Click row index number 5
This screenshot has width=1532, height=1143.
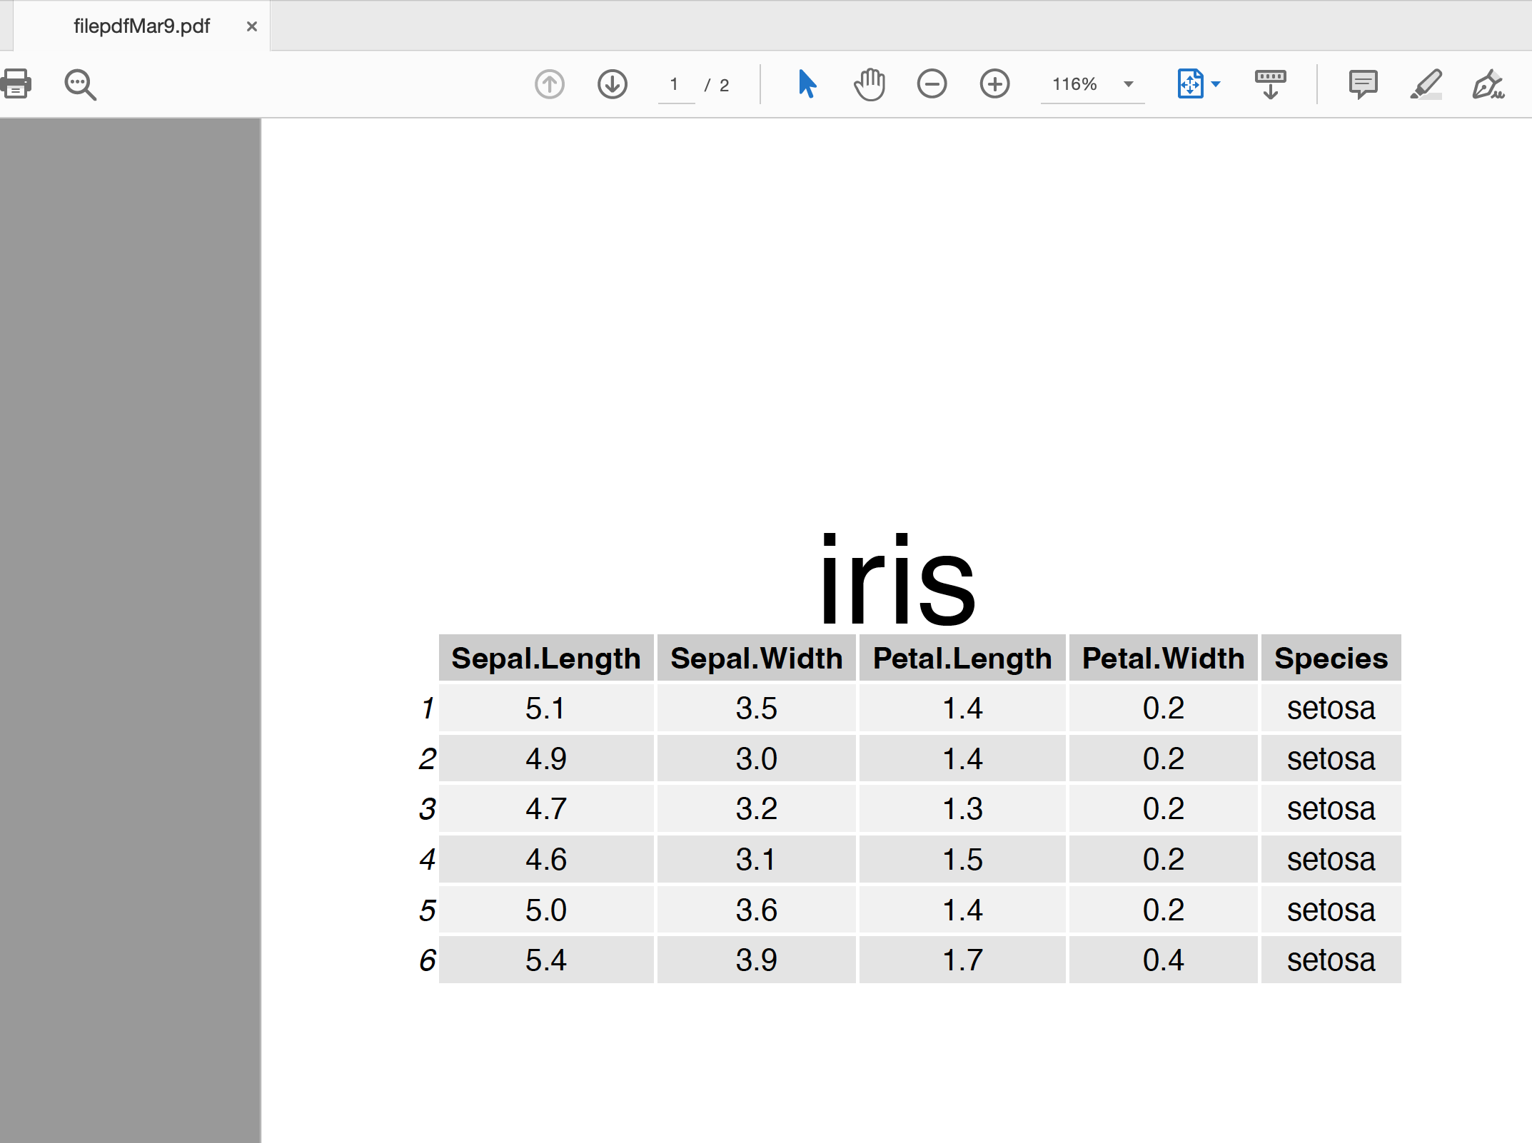427,910
